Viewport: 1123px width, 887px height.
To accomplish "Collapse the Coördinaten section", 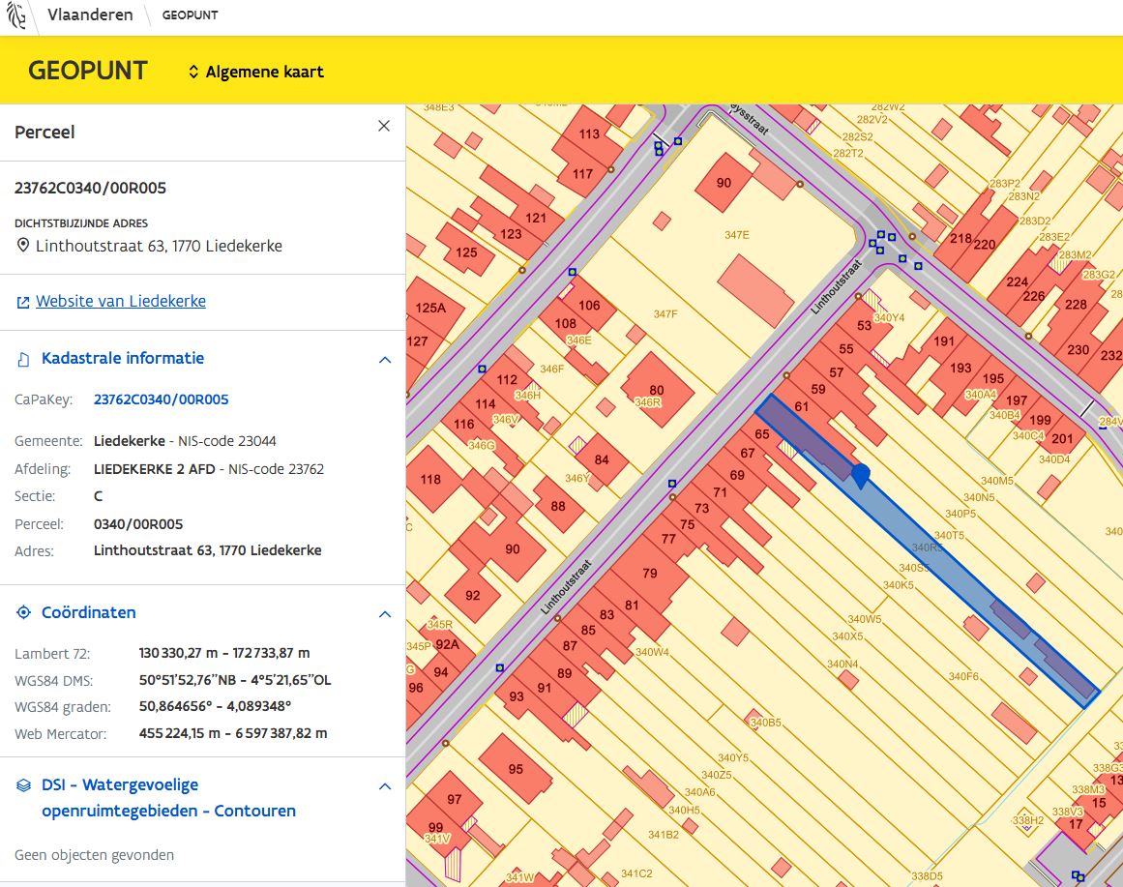I will (384, 613).
